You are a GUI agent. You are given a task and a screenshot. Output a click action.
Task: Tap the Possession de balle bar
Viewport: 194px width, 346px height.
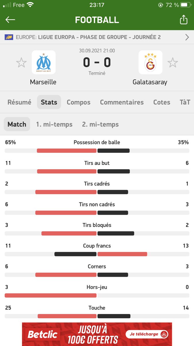click(x=97, y=151)
